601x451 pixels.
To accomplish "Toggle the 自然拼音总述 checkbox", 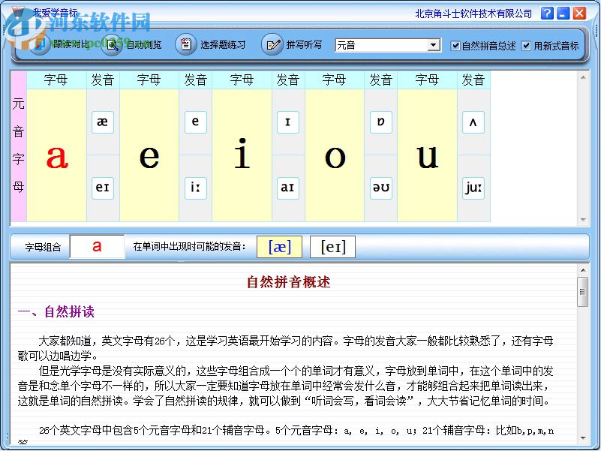I will (x=456, y=44).
